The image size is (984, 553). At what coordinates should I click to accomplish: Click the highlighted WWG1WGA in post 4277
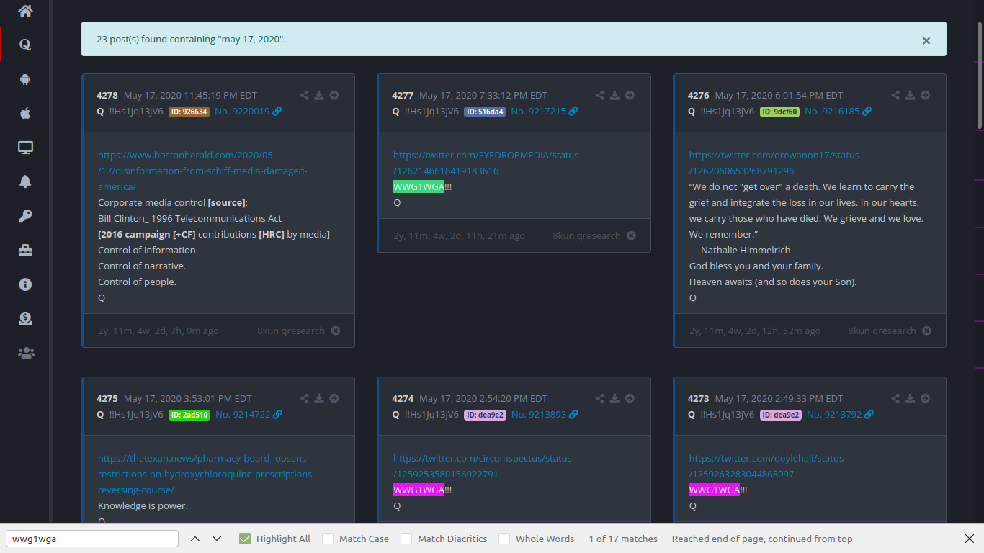point(419,187)
